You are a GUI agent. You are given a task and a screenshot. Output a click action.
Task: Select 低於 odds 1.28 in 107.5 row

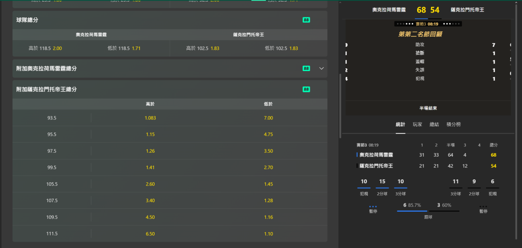click(268, 201)
